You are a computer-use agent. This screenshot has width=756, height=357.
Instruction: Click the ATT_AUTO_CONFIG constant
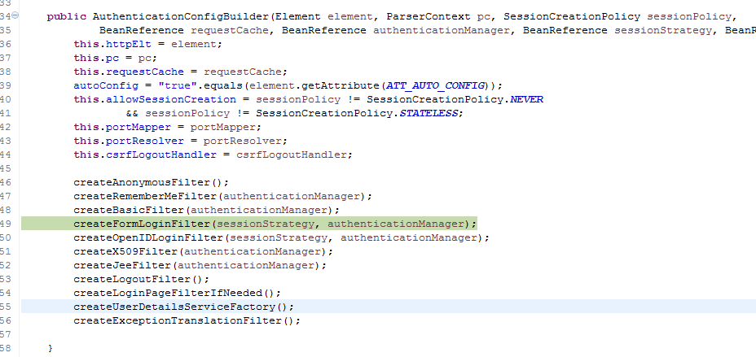tap(435, 85)
